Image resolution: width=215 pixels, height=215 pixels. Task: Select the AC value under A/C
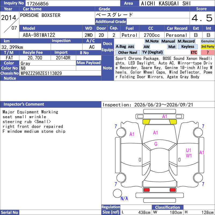coord(92,47)
